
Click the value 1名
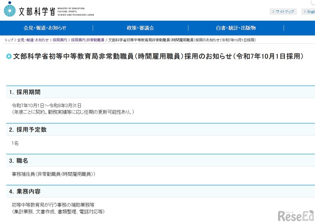pos(15,143)
